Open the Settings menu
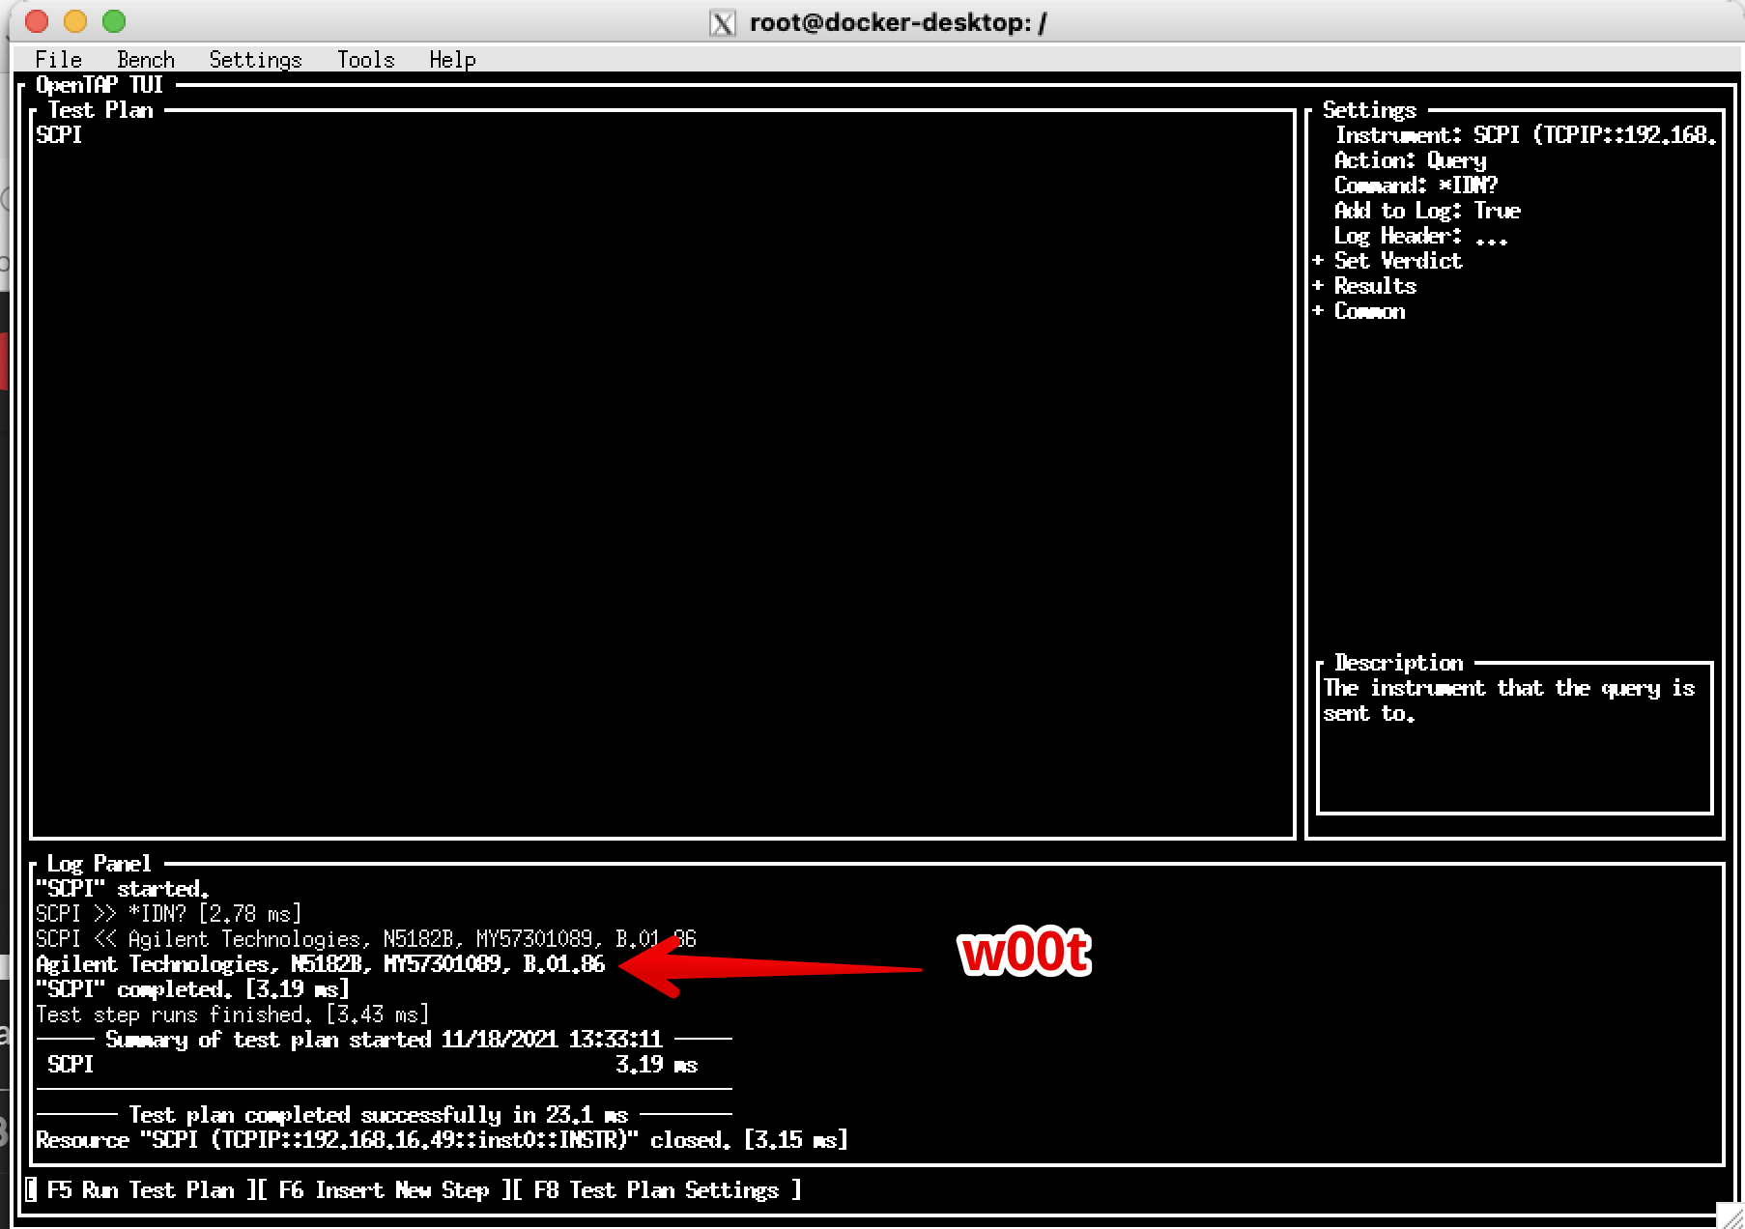 [255, 60]
